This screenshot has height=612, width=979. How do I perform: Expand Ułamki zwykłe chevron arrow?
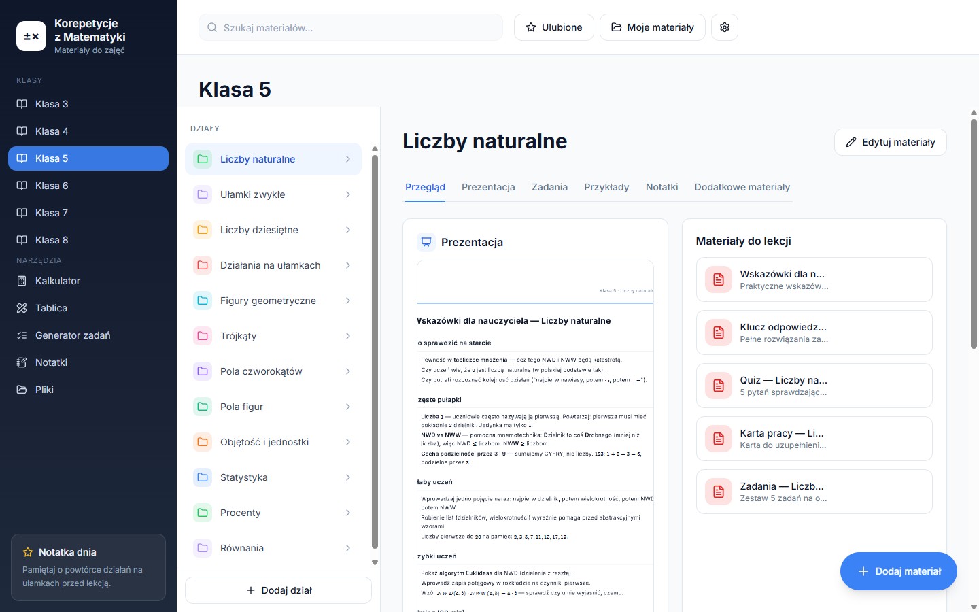pos(348,194)
